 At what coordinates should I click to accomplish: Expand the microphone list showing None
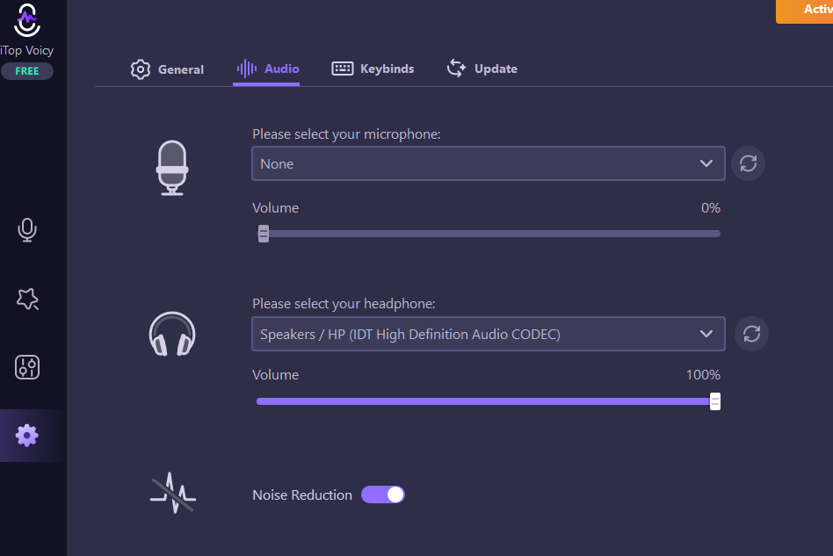489,163
